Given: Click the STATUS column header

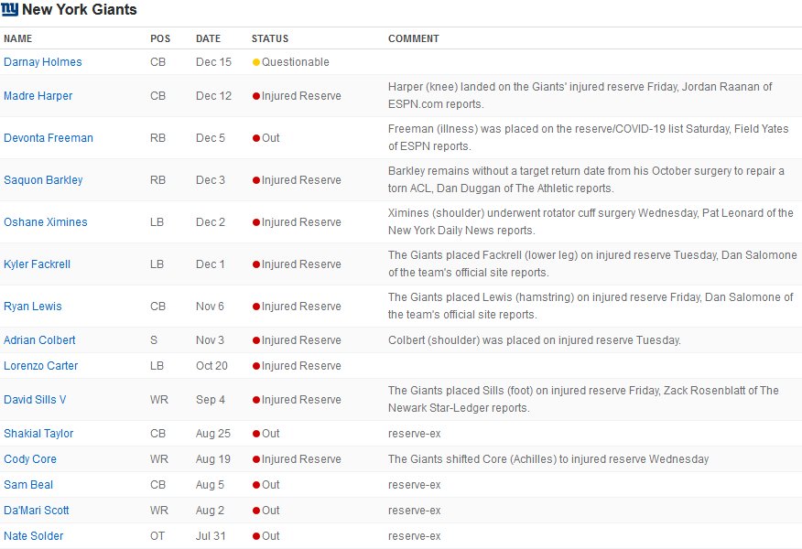Looking at the screenshot, I should [270, 38].
